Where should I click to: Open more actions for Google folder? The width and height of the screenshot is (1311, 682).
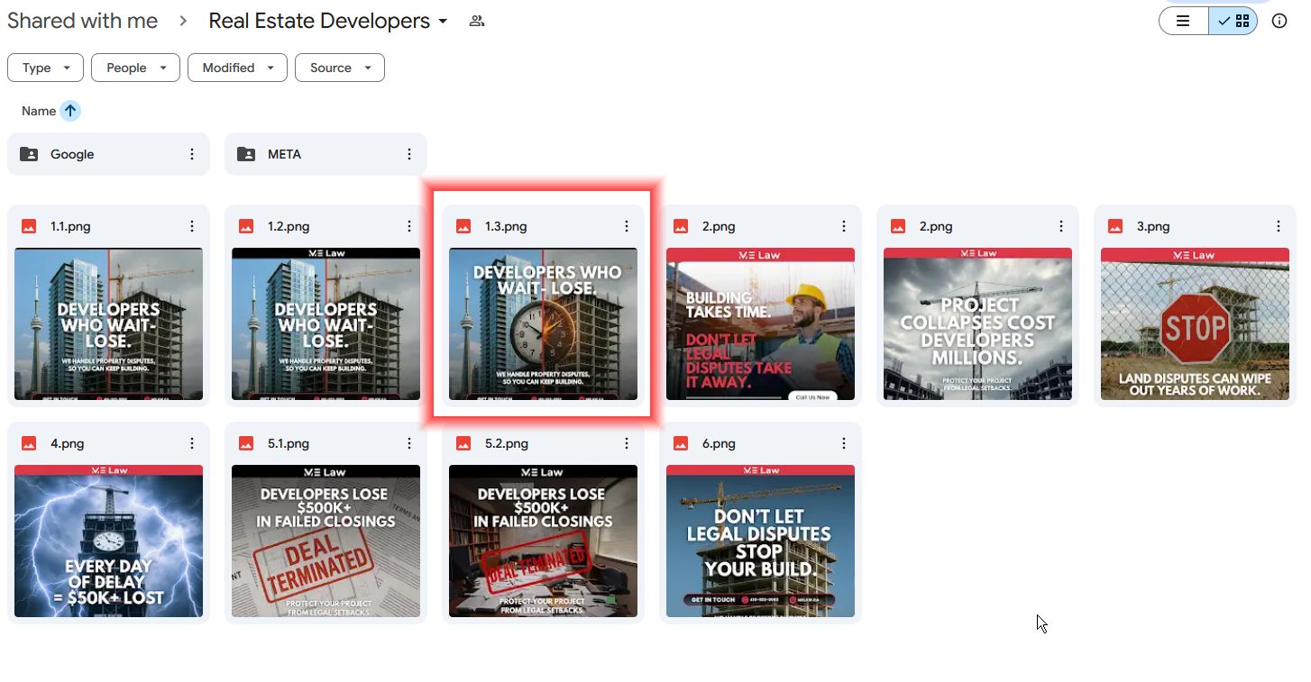(x=191, y=155)
